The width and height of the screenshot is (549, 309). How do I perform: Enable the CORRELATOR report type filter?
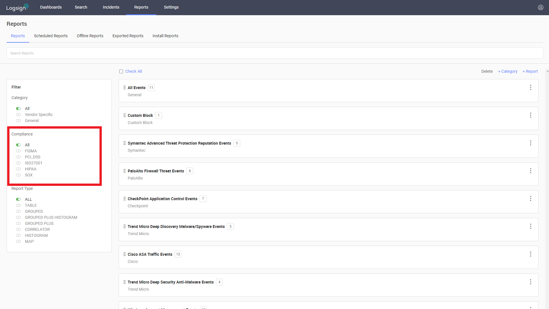[18, 229]
